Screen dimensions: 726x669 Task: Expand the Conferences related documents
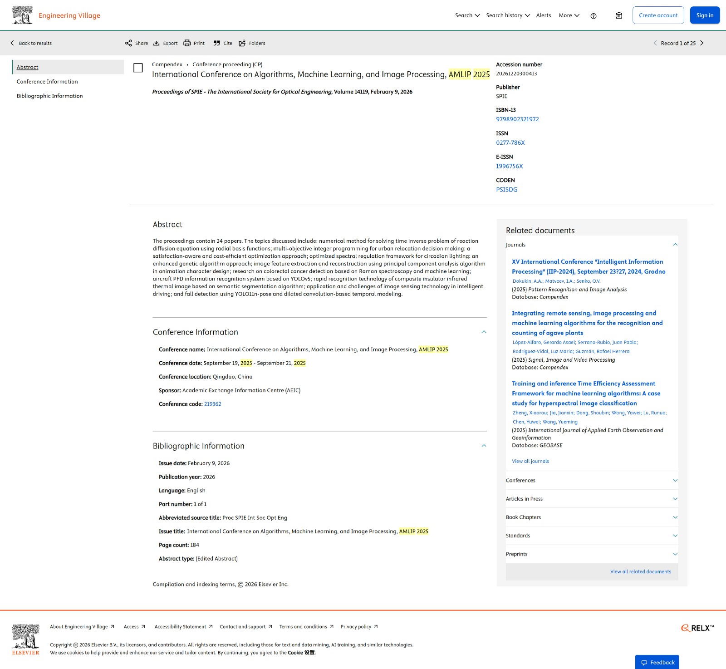pos(675,481)
